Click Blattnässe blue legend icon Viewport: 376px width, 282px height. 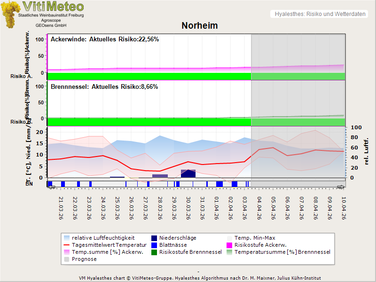pyautogui.click(x=154, y=245)
